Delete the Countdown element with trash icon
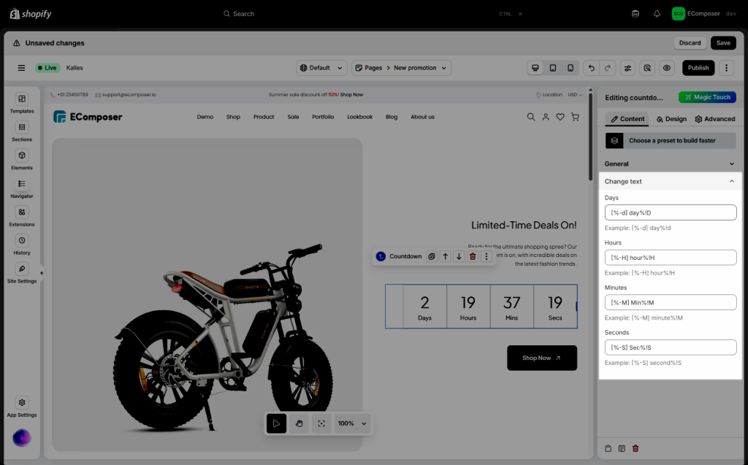 (473, 256)
